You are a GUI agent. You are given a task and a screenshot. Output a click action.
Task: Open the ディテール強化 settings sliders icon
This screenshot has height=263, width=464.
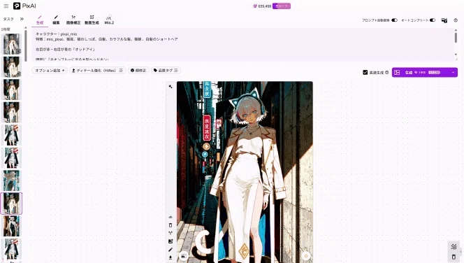tap(121, 71)
